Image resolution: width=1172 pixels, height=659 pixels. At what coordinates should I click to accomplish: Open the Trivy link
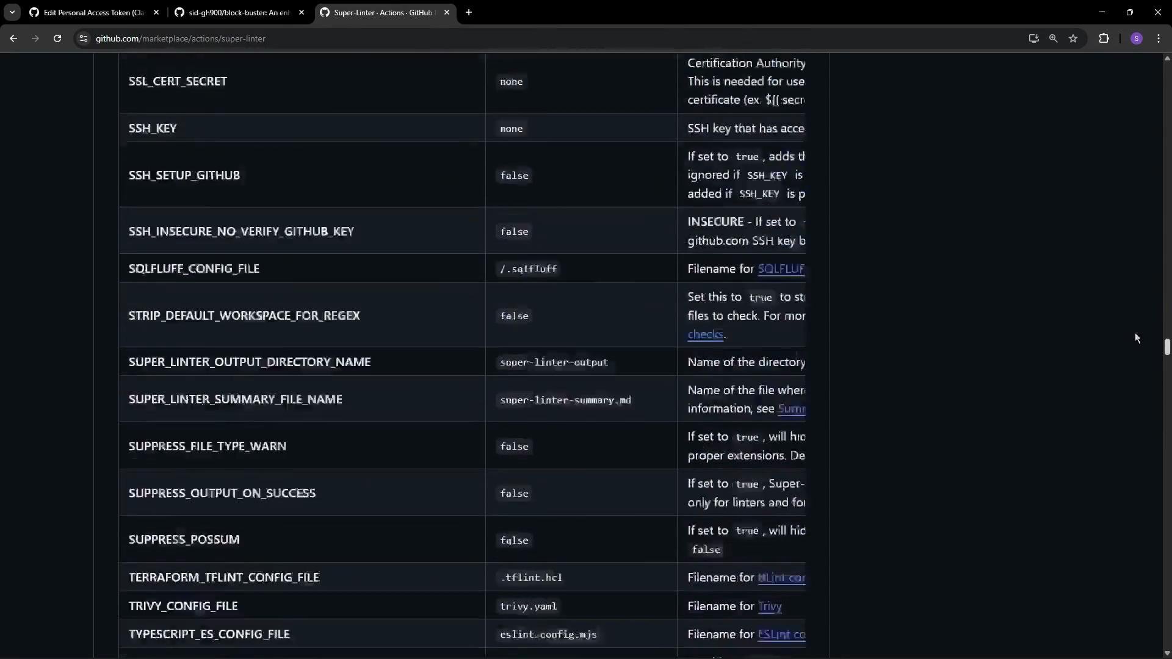770,607
